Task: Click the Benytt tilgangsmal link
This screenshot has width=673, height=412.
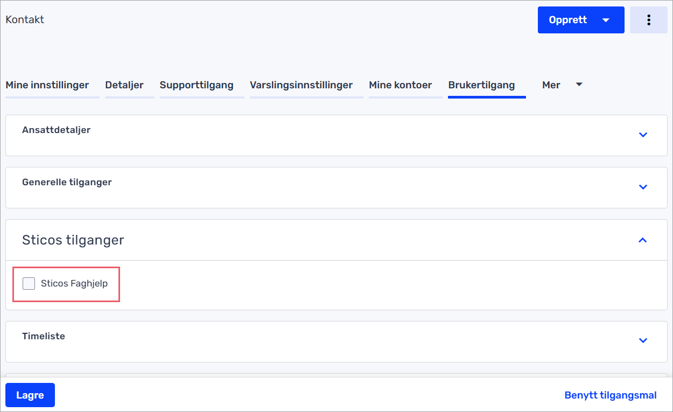Action: (610, 395)
